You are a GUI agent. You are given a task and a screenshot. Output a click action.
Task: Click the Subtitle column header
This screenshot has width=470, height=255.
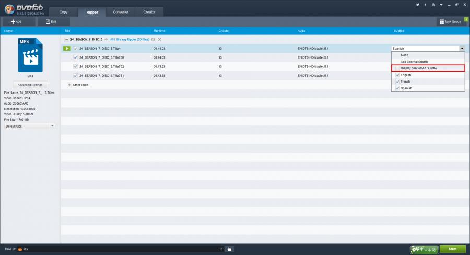click(x=398, y=31)
